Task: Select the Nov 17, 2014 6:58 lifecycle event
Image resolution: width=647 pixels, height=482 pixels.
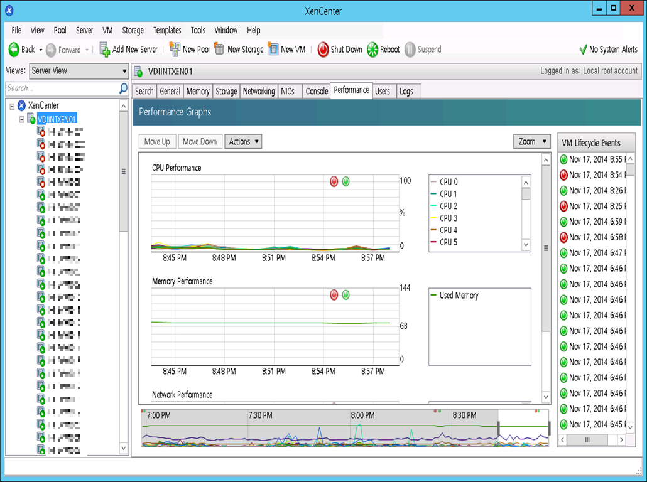Action: (x=592, y=237)
